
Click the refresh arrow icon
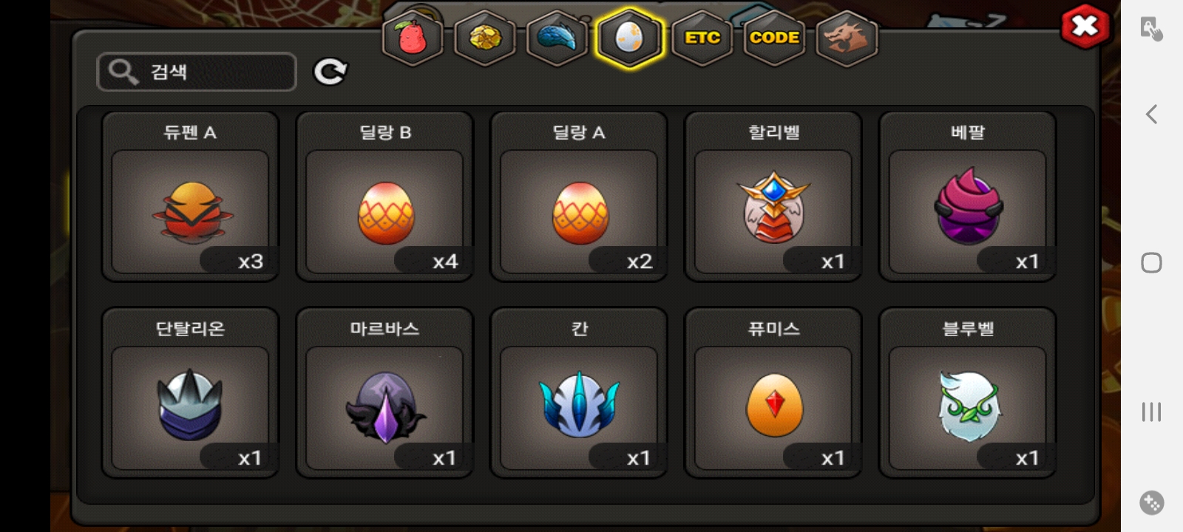point(330,72)
